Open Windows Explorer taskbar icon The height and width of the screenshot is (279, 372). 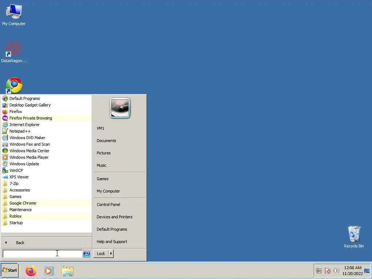point(68,271)
